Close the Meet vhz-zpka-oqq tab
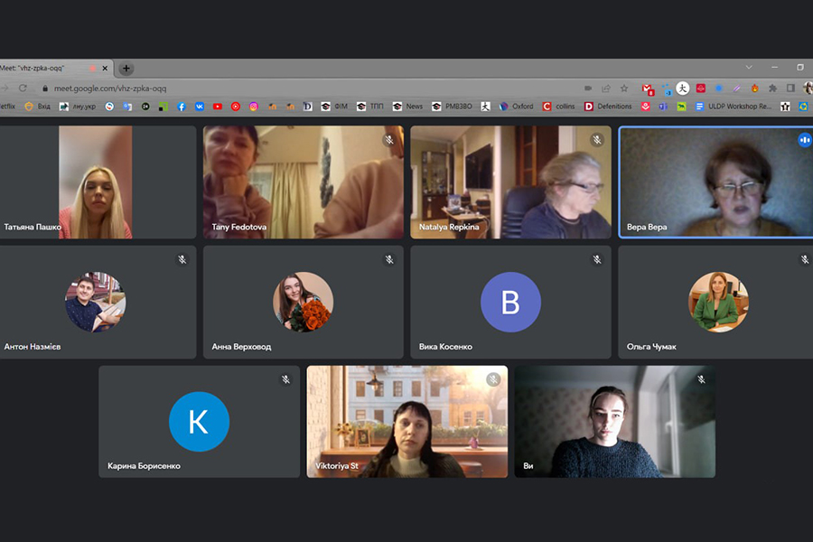813x542 pixels. (105, 68)
